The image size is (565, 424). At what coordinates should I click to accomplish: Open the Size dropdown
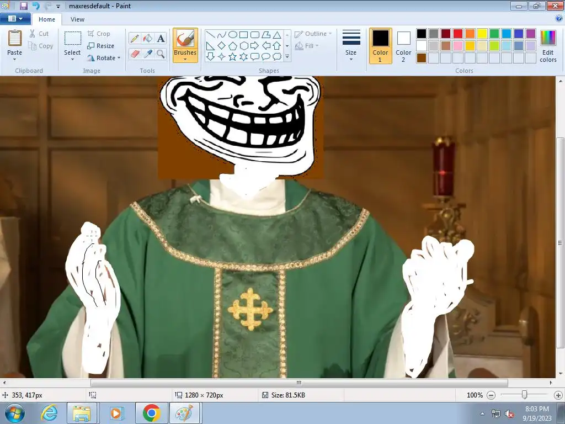(x=351, y=46)
